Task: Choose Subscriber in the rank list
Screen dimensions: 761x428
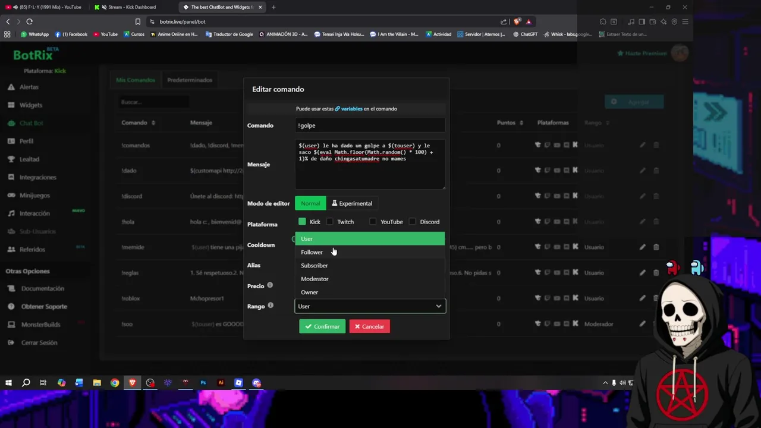Action: coord(370,266)
